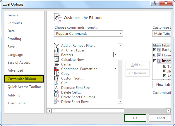This screenshot has width=175, height=126.
Task: Toggle the Home tab checkbox
Action: [159, 55]
